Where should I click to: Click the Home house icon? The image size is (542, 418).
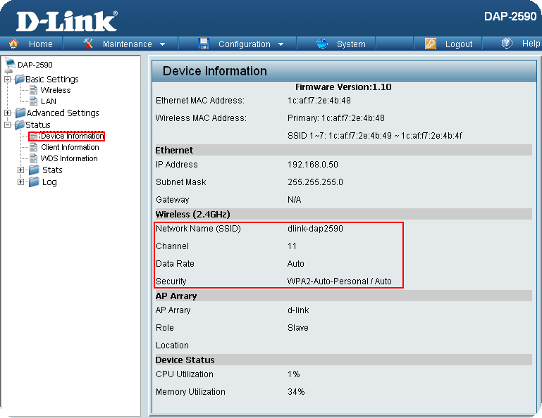point(13,44)
